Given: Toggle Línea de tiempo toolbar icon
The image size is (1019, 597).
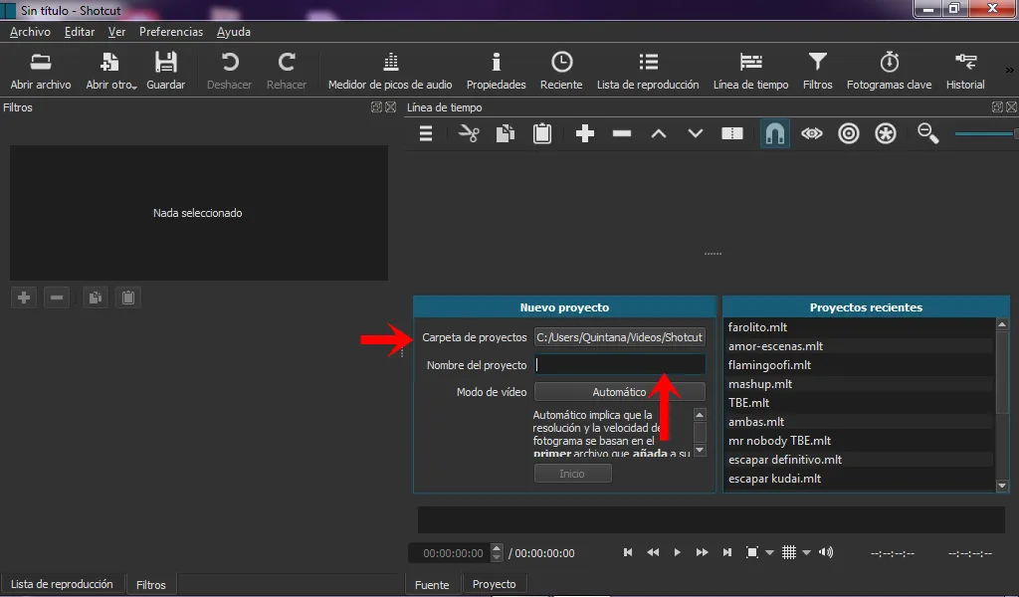Looking at the screenshot, I should 750,71.
